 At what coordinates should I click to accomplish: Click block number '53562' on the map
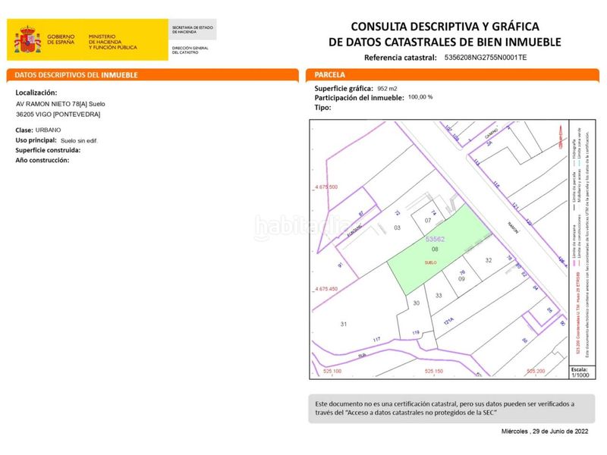435,239
